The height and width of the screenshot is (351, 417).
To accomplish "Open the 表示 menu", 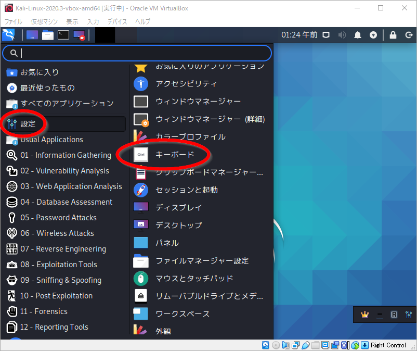I will coord(72,21).
